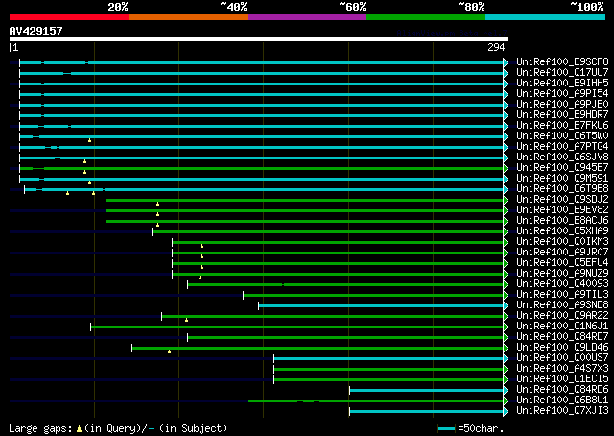Click the query end position 294 label
614x436 pixels.
point(496,47)
